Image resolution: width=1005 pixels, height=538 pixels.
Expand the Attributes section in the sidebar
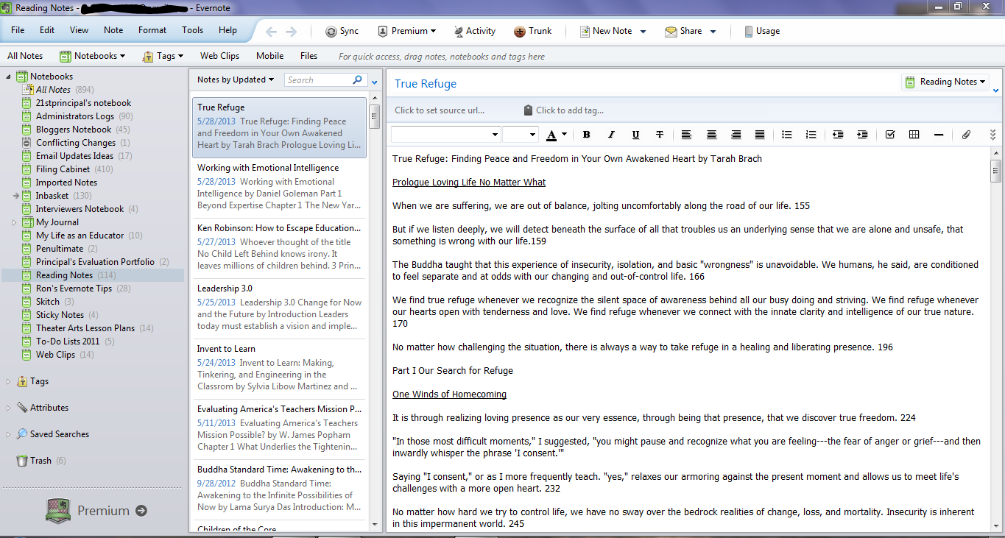click(8, 408)
